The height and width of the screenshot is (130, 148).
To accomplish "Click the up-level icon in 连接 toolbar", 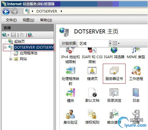I will click(x=22, y=35).
